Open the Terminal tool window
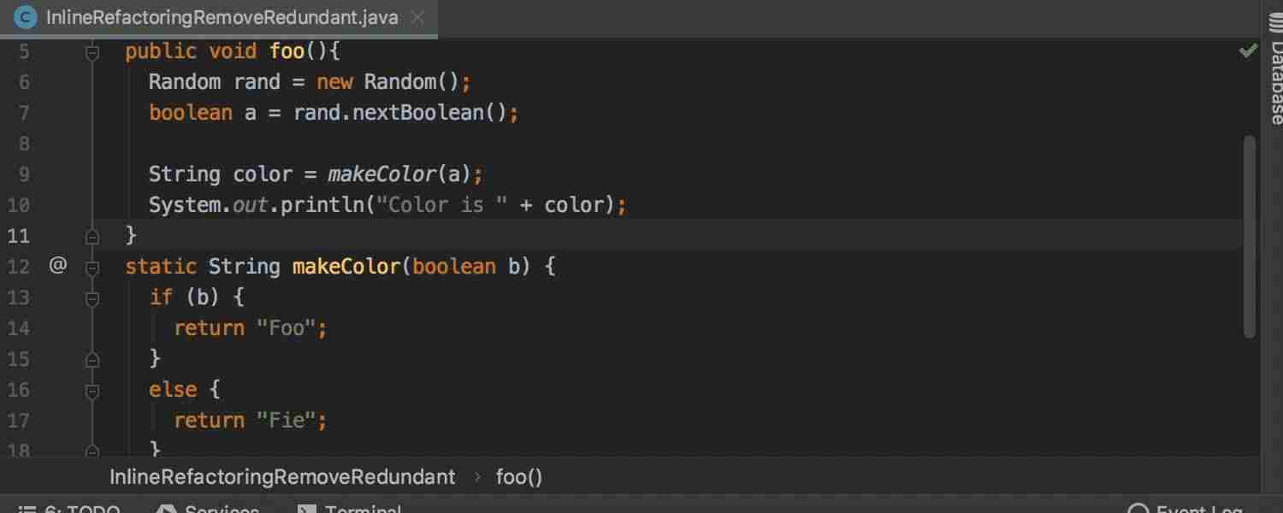Screen dimensions: 1283x513 349,508
